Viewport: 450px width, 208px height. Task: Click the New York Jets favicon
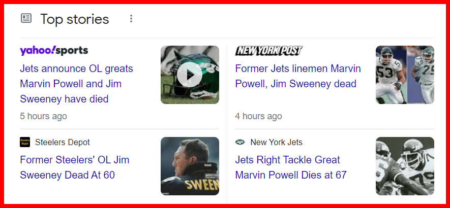coord(240,142)
